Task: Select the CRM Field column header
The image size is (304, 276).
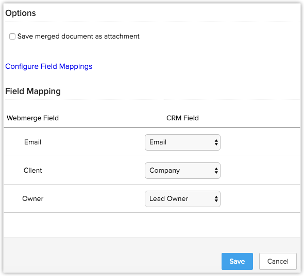Action: point(182,118)
